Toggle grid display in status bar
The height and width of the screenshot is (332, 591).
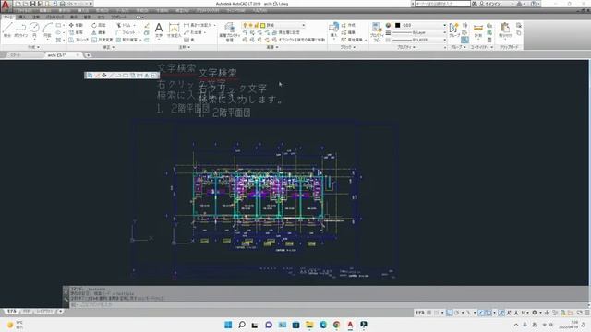pyautogui.click(x=428, y=313)
